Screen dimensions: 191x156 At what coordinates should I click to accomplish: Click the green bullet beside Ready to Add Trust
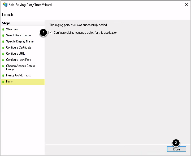3,76
